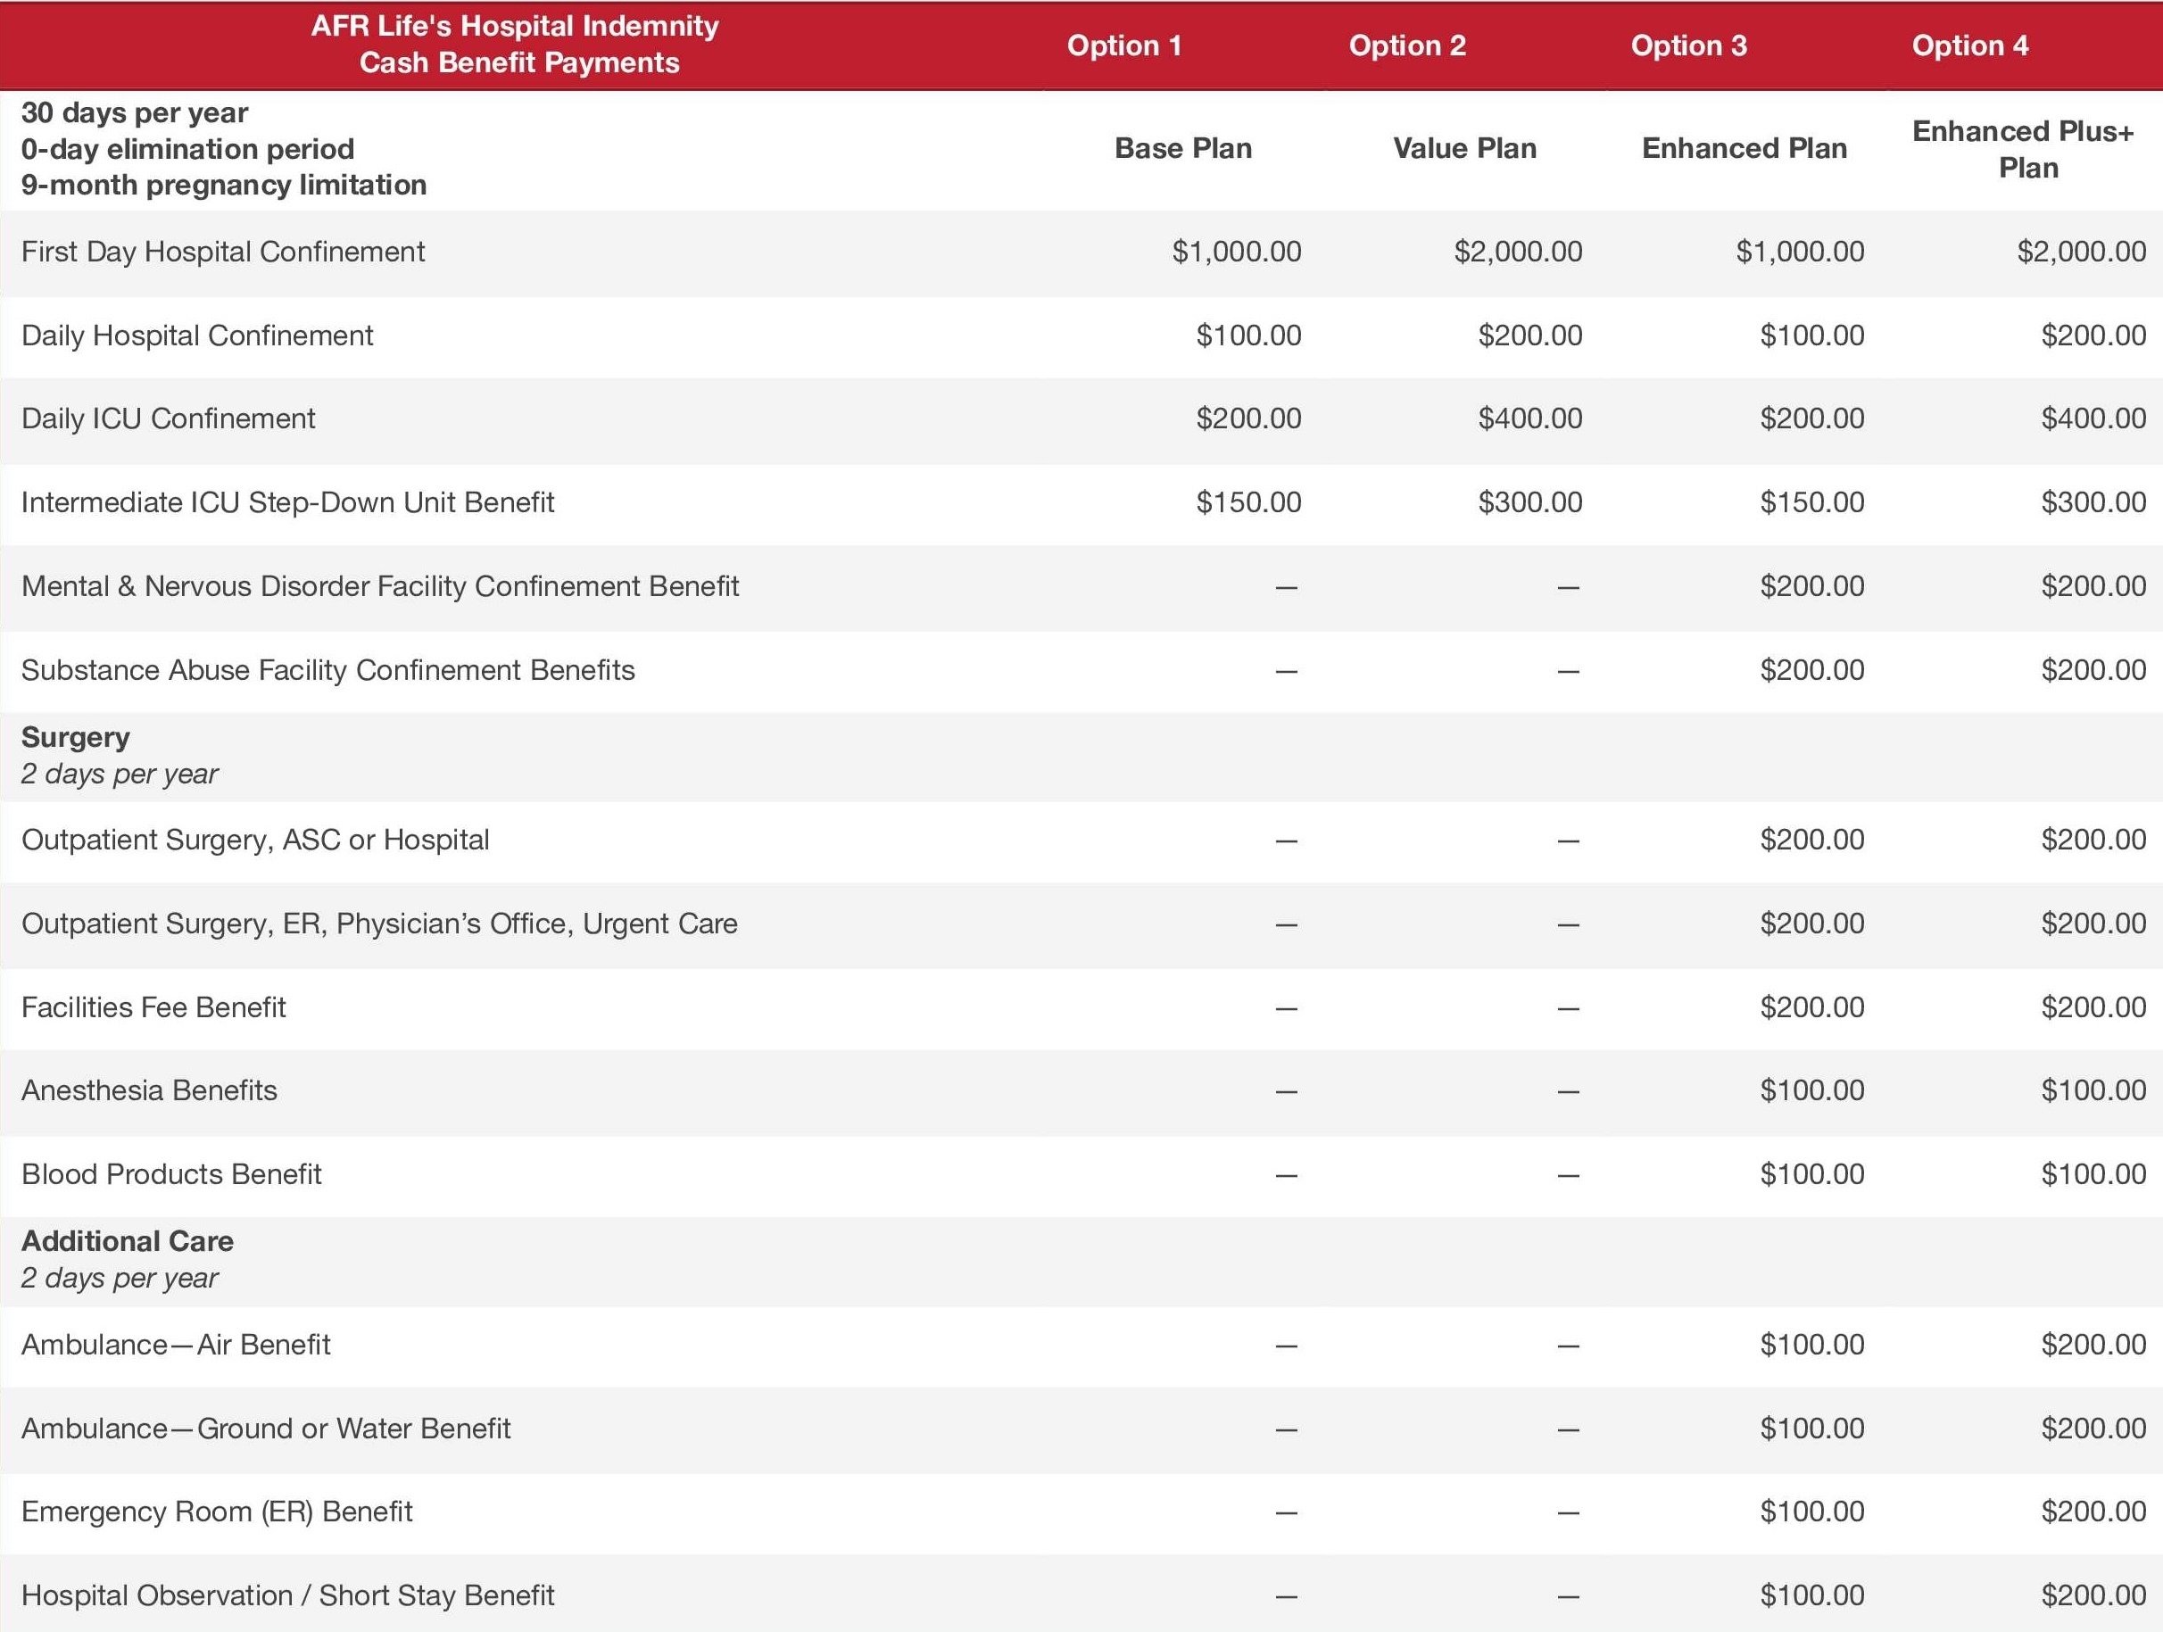
Task: Click Daily Hospital Confinement Base Plan $100.00
Action: 1248,336
